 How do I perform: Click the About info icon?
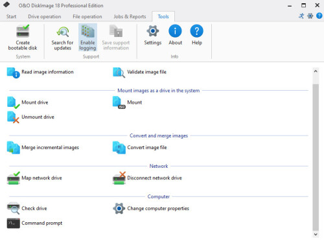(175, 31)
